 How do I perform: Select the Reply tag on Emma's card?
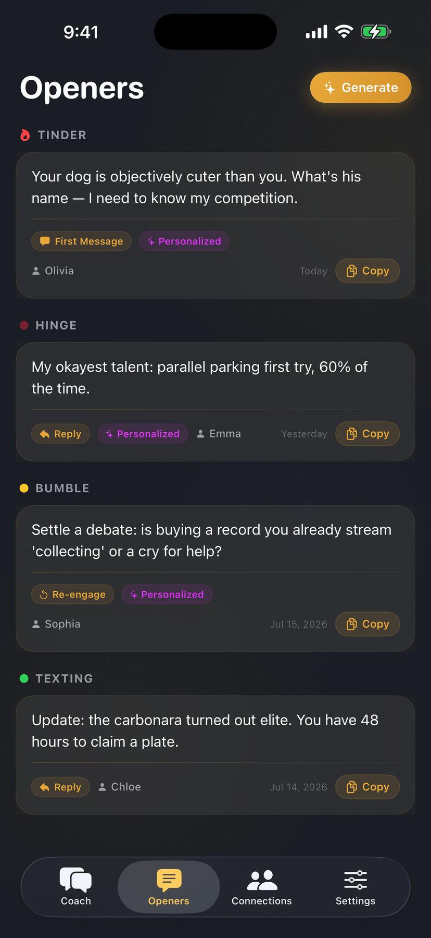(60, 434)
